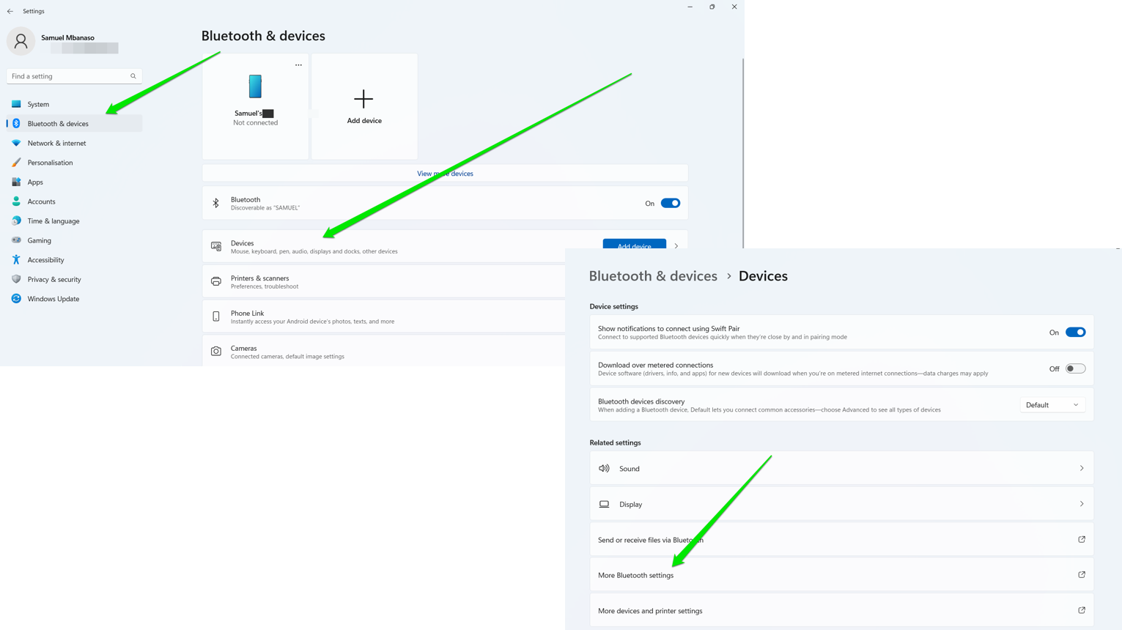Viewport: 1122px width, 630px height.
Task: Click the Network & internet wifi icon
Action: [16, 143]
